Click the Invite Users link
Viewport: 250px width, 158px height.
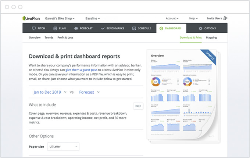[214, 18]
